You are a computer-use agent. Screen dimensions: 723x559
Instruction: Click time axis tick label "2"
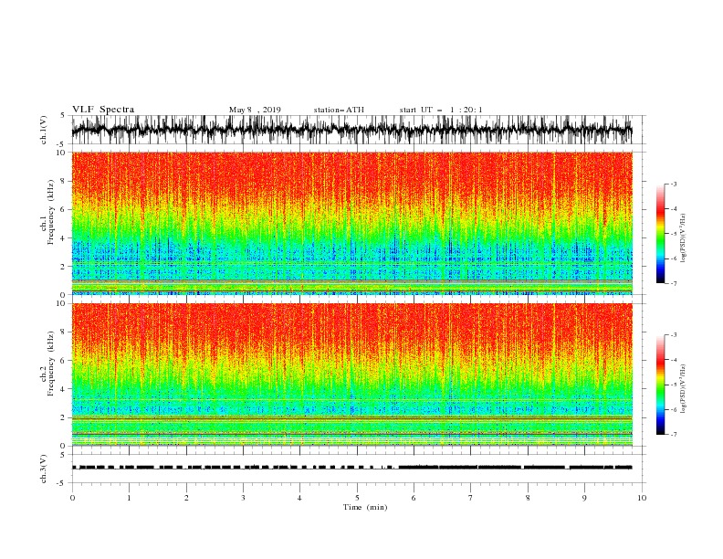click(x=186, y=498)
